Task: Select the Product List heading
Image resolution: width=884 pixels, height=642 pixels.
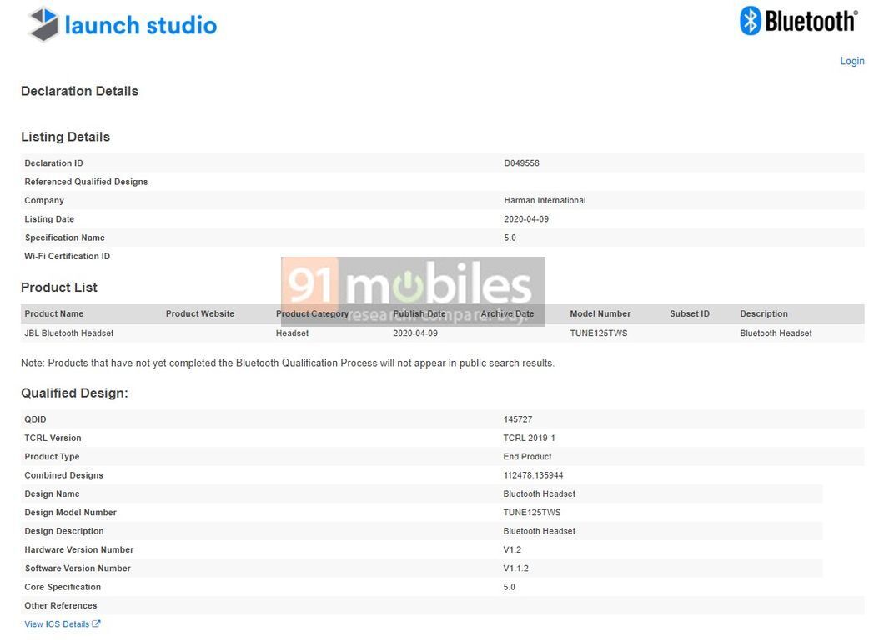Action: 59,288
